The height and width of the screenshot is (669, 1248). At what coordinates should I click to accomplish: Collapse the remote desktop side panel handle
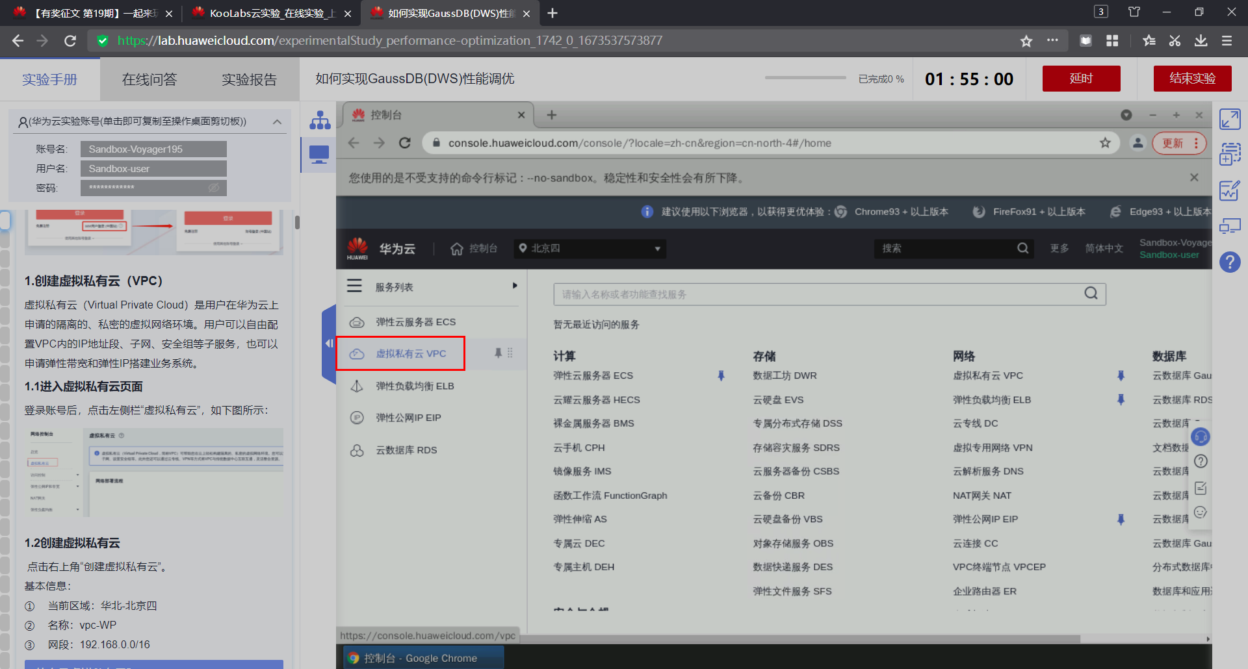[329, 343]
